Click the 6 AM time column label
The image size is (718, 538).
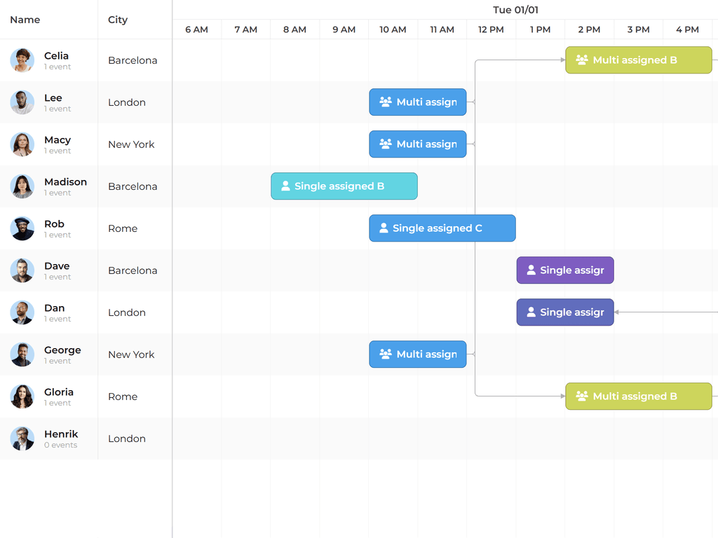pyautogui.click(x=196, y=29)
